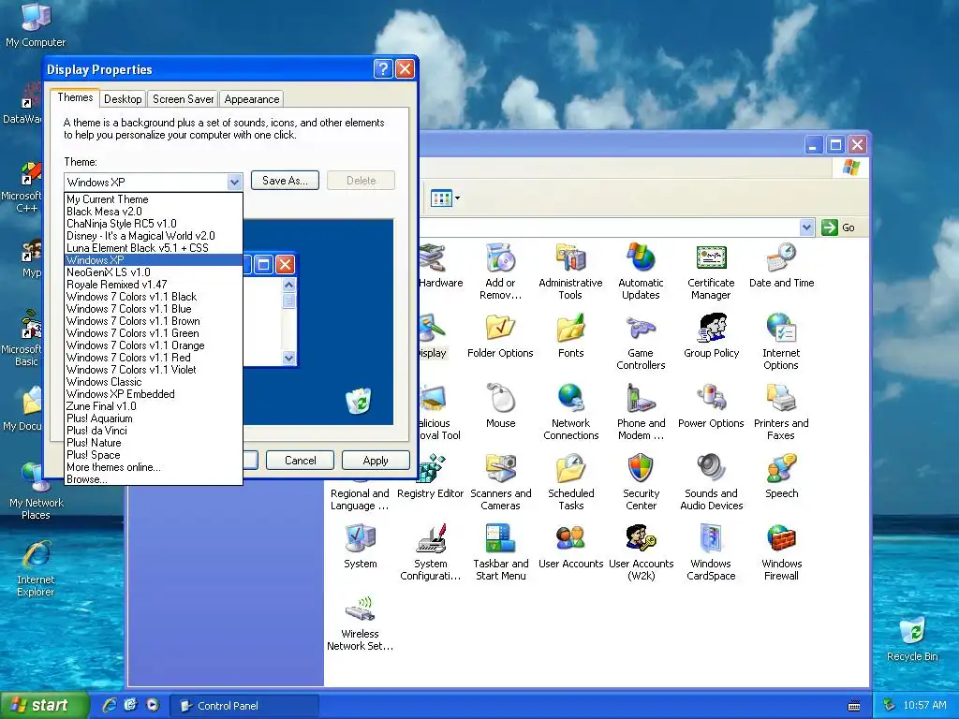959x719 pixels.
Task: Click the Save As... button
Action: [x=285, y=181]
